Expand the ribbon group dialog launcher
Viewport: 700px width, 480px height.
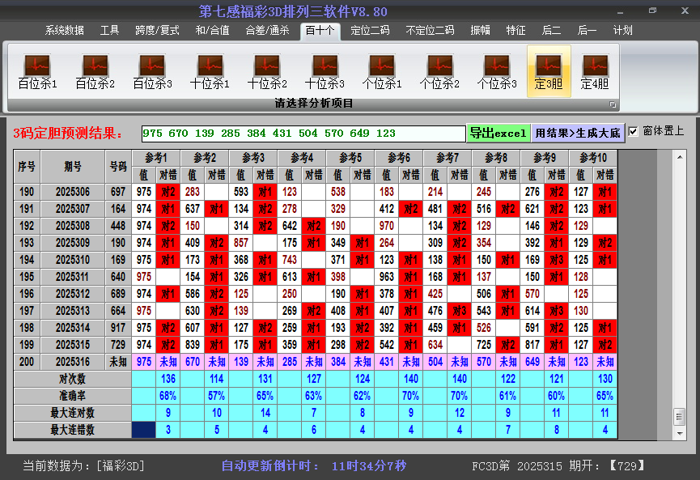pyautogui.click(x=613, y=104)
